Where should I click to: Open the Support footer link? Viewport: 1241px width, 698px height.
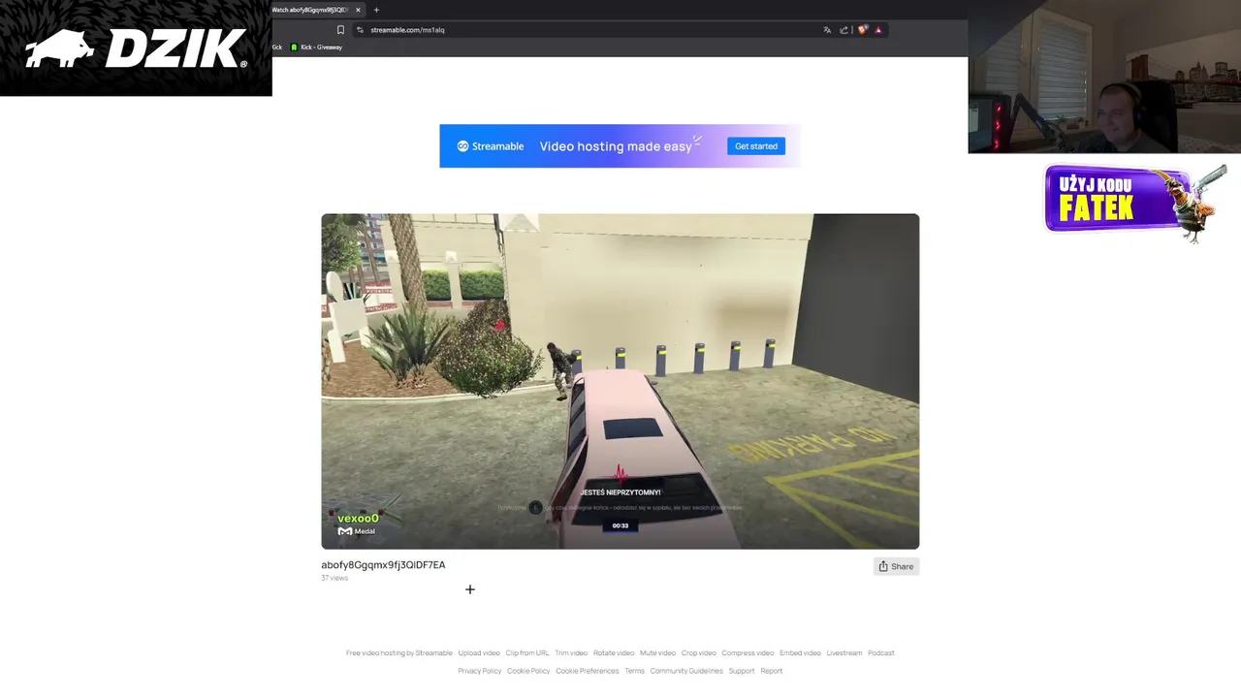[x=742, y=671]
